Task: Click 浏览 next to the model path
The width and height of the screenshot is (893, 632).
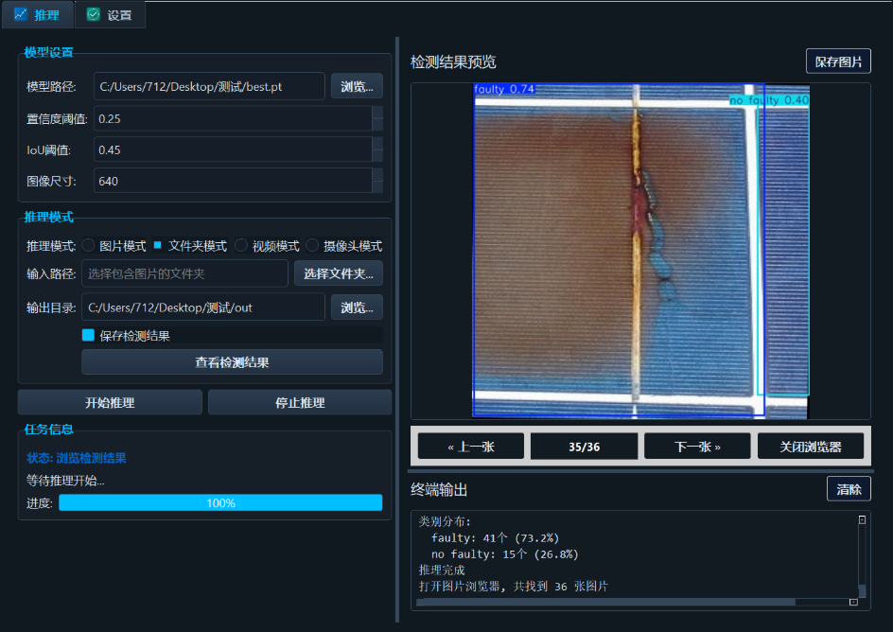Action: pyautogui.click(x=357, y=86)
